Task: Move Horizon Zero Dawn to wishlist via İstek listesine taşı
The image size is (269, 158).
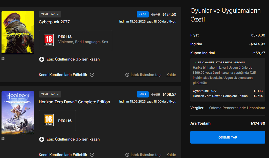Action: point(146,155)
